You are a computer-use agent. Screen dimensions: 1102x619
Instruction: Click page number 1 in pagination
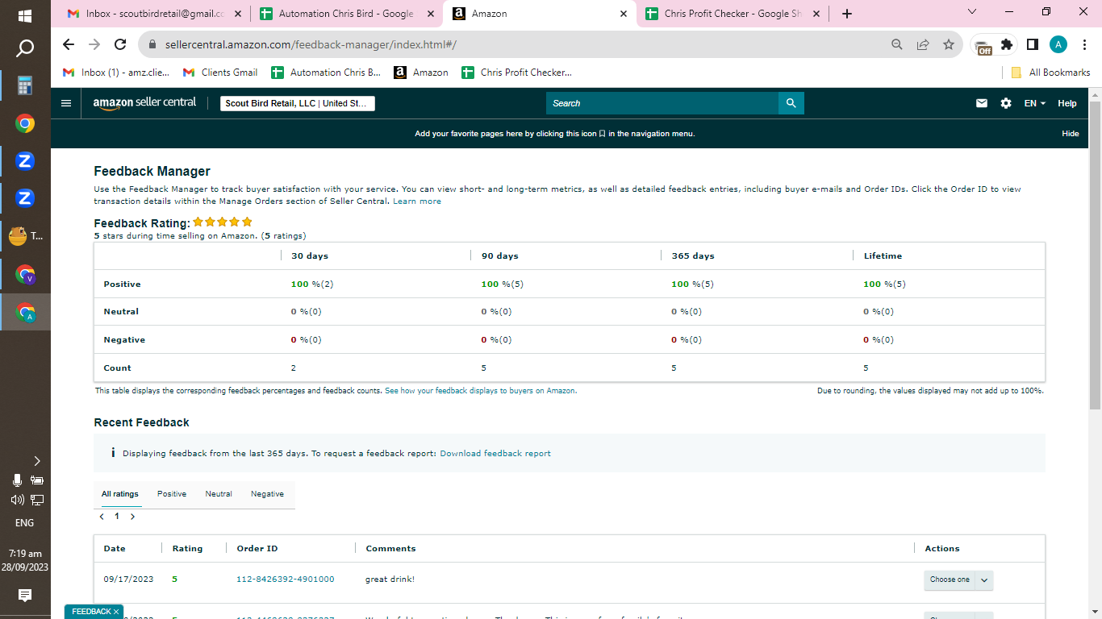117,517
